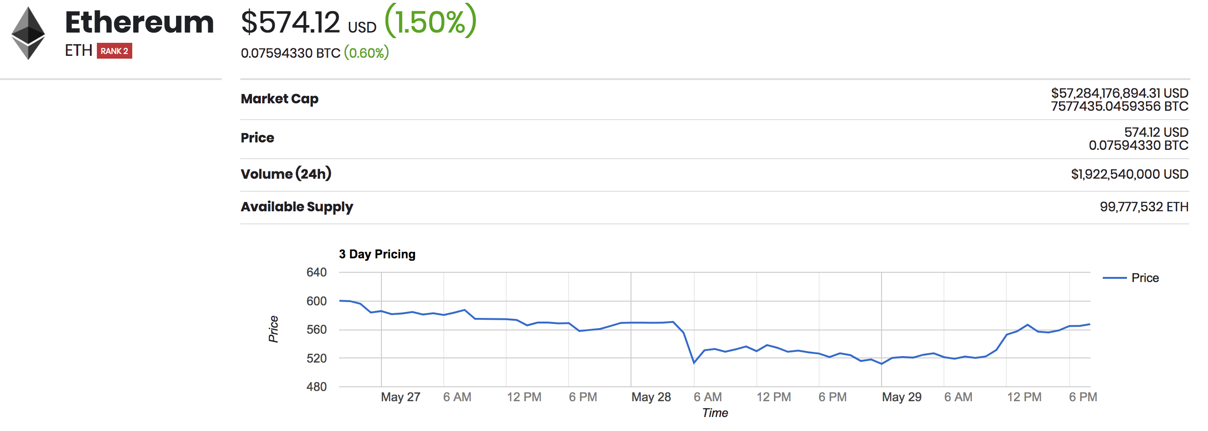The image size is (1208, 431).
Task: Click the May 29 x-axis label
Action: click(901, 397)
